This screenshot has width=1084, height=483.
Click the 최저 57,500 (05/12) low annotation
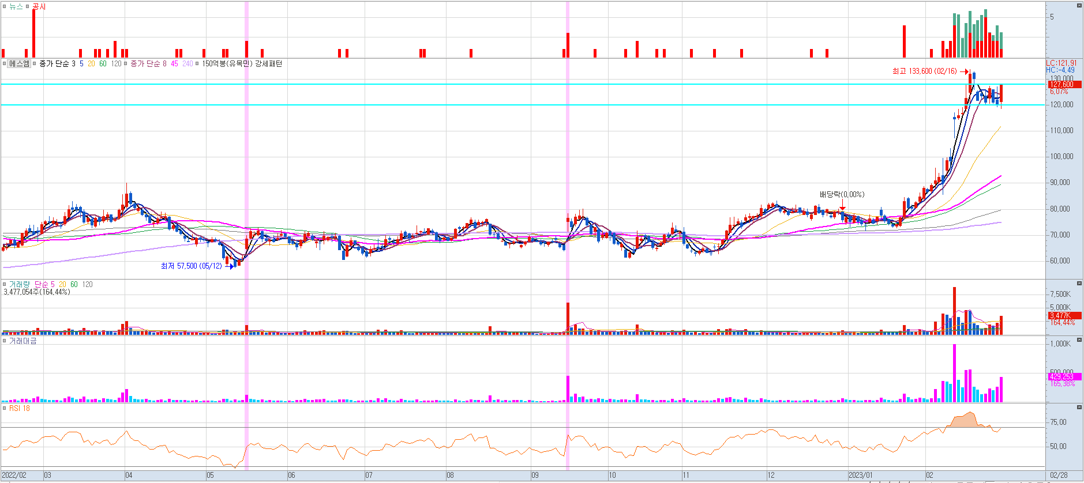coord(191,266)
